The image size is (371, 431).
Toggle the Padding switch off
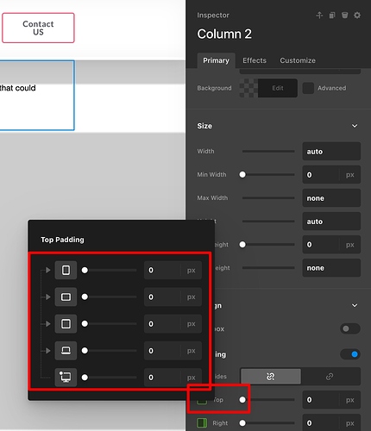(x=350, y=354)
